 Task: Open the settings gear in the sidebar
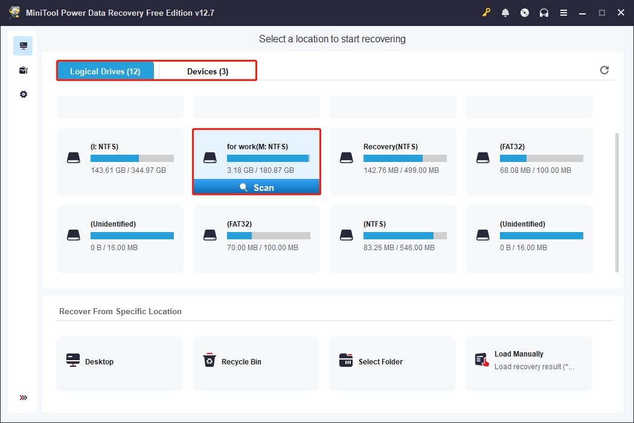[23, 94]
